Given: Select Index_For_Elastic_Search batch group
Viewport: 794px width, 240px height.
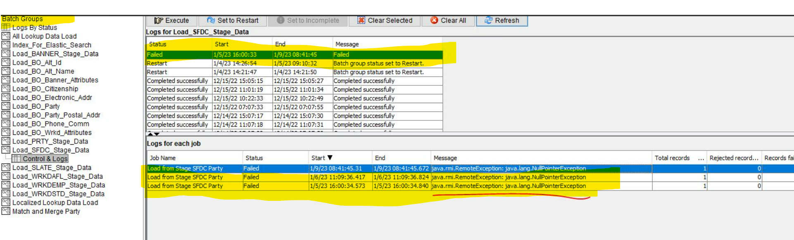Looking at the screenshot, I should (52, 45).
